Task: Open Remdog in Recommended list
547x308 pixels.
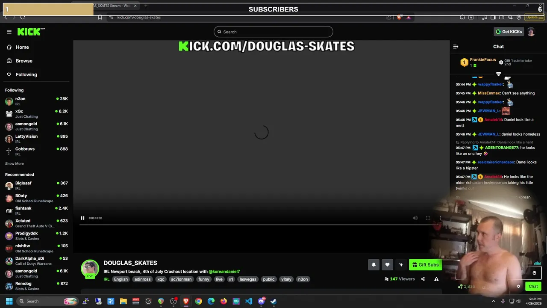Action: (36, 286)
